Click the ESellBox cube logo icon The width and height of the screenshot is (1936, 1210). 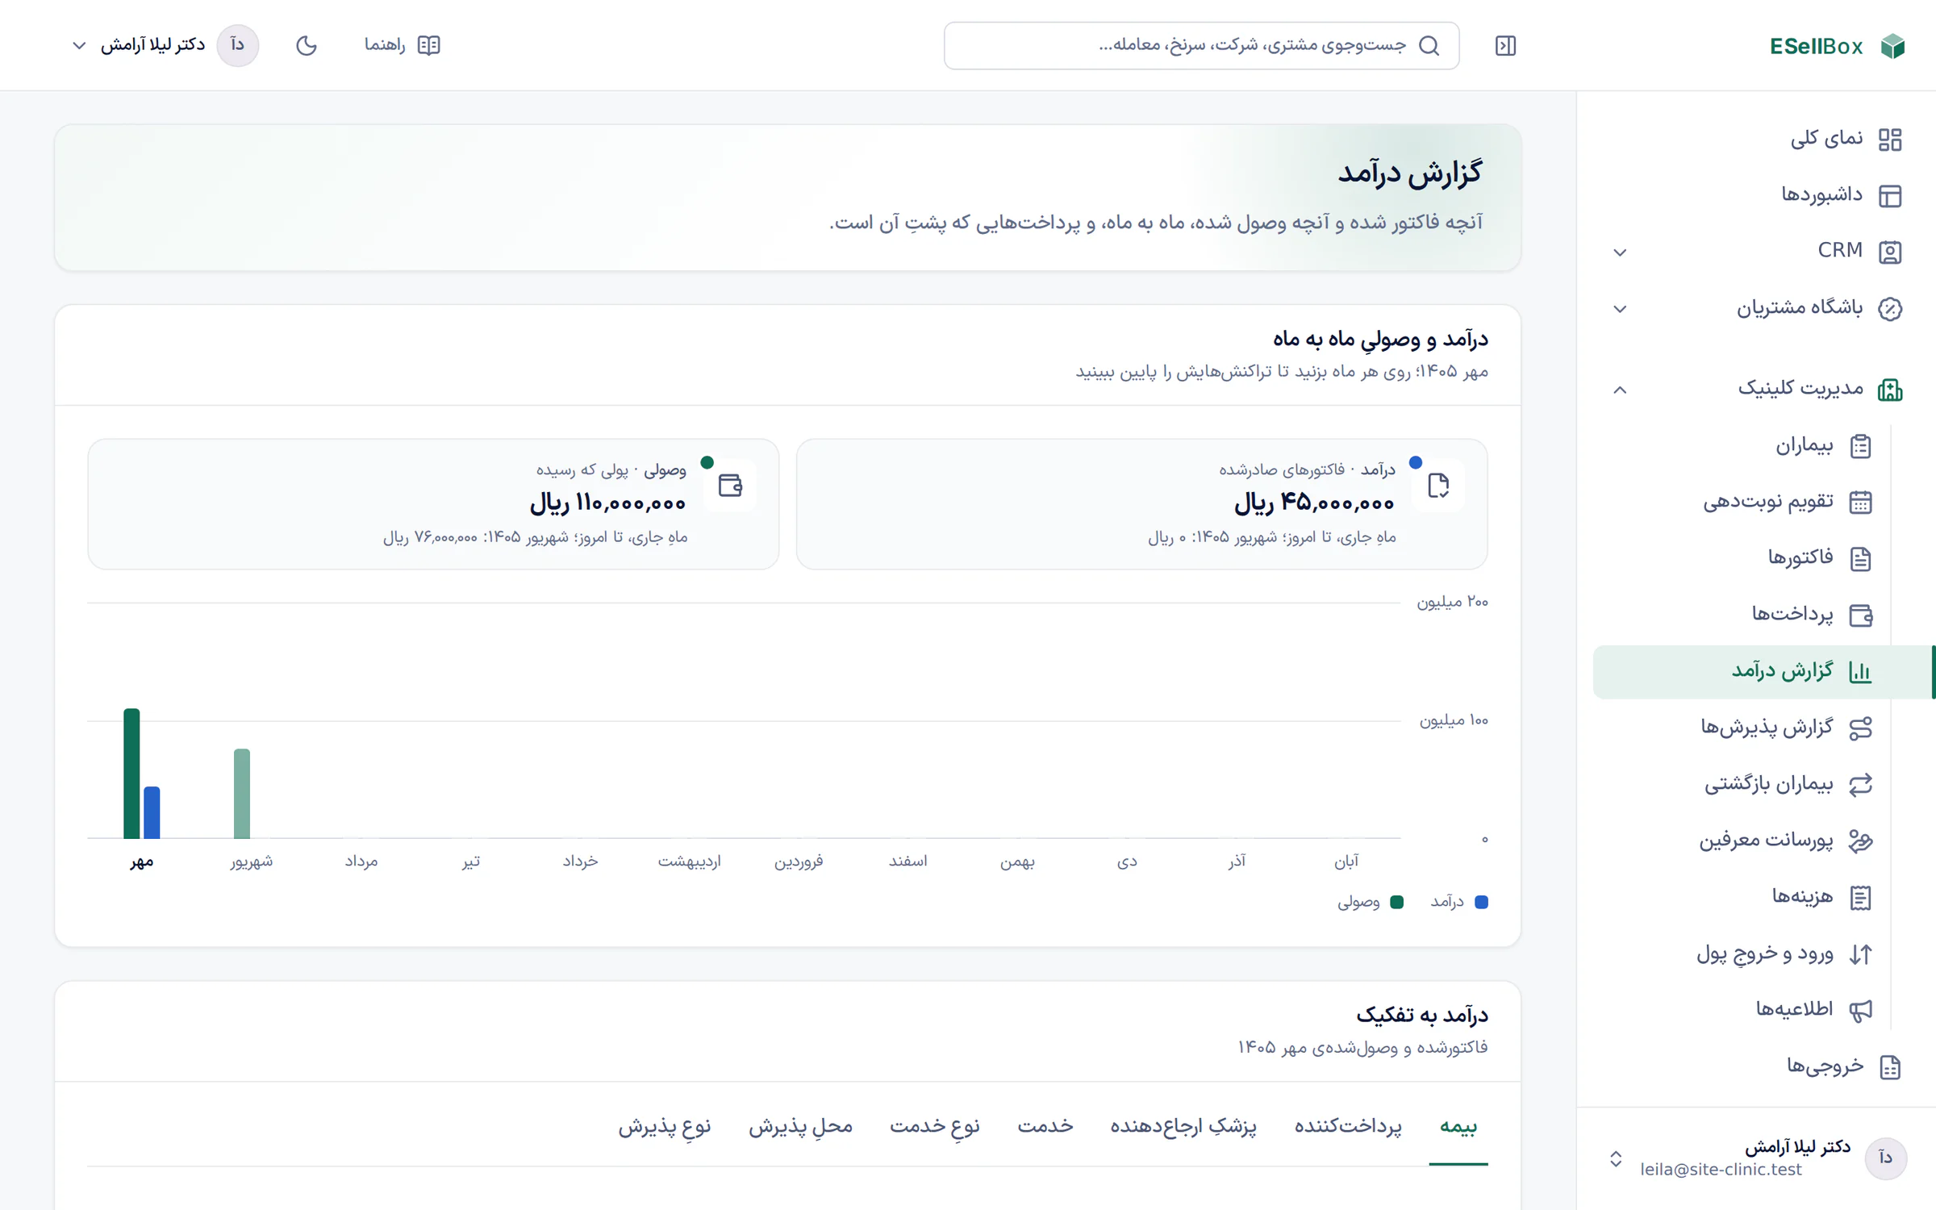click(1892, 46)
